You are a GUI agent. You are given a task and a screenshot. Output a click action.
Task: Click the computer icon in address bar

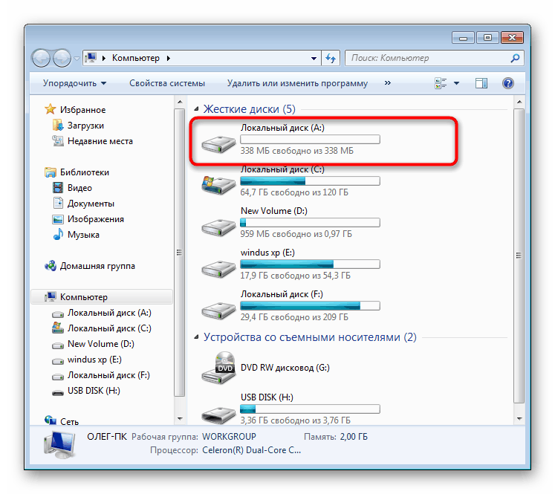pyautogui.click(x=91, y=58)
